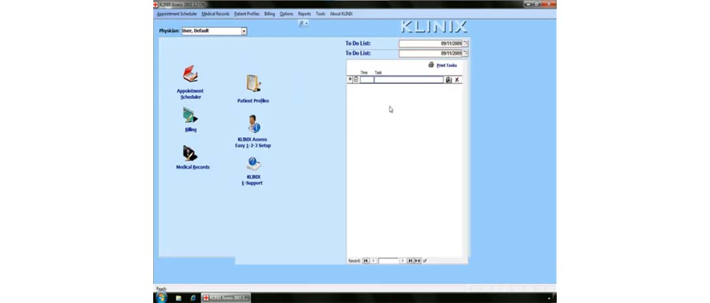Open the Options menu in the menu bar
This screenshot has height=303, width=710.
pos(286,14)
